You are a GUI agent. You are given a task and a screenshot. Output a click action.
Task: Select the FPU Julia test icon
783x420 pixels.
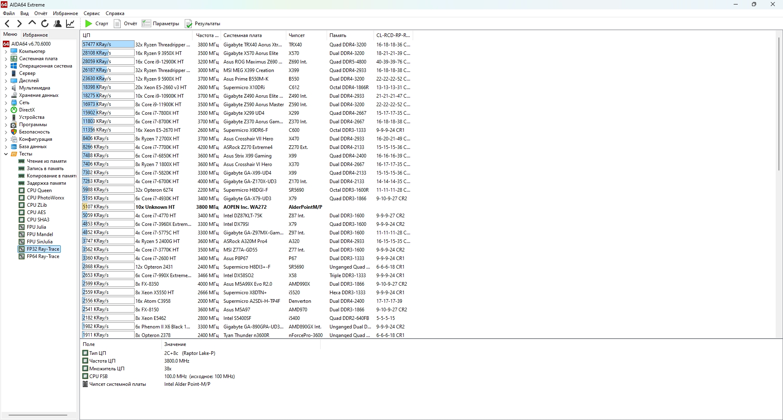pos(22,227)
